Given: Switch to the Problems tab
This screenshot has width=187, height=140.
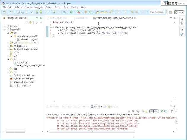Looking at the screenshot, I should [53, 106].
